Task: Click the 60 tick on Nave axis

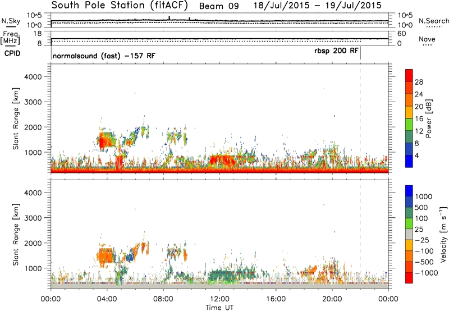Action: (x=401, y=34)
